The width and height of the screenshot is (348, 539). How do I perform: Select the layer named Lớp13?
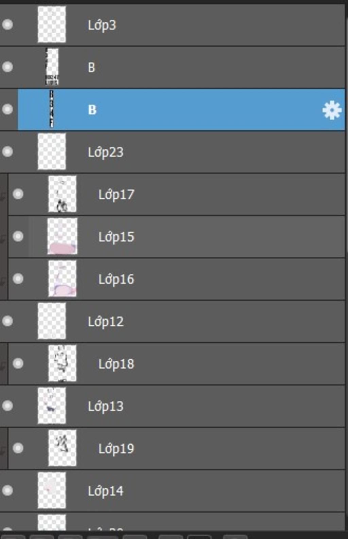(106, 406)
